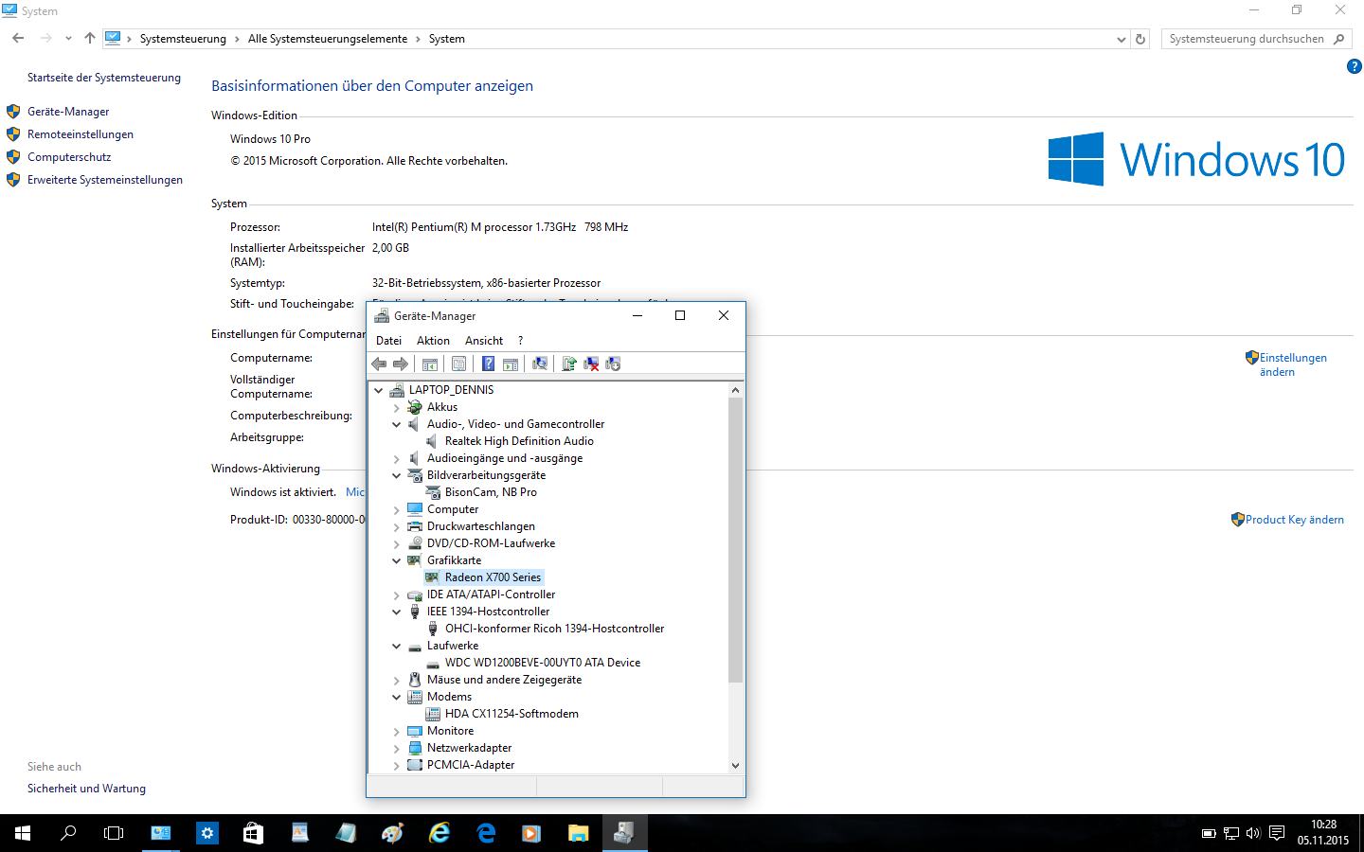
Task: Open Geräte-Manager link in left sidebar
Action: click(x=68, y=112)
